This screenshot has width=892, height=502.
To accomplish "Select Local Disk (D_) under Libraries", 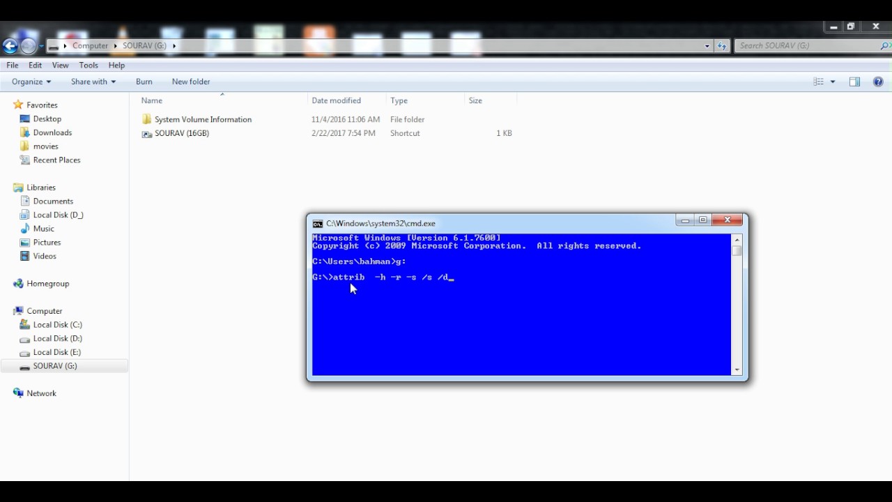I will 59,215.
